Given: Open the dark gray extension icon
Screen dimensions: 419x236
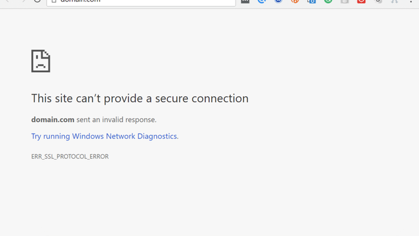Looking at the screenshot, I should [245, 1].
